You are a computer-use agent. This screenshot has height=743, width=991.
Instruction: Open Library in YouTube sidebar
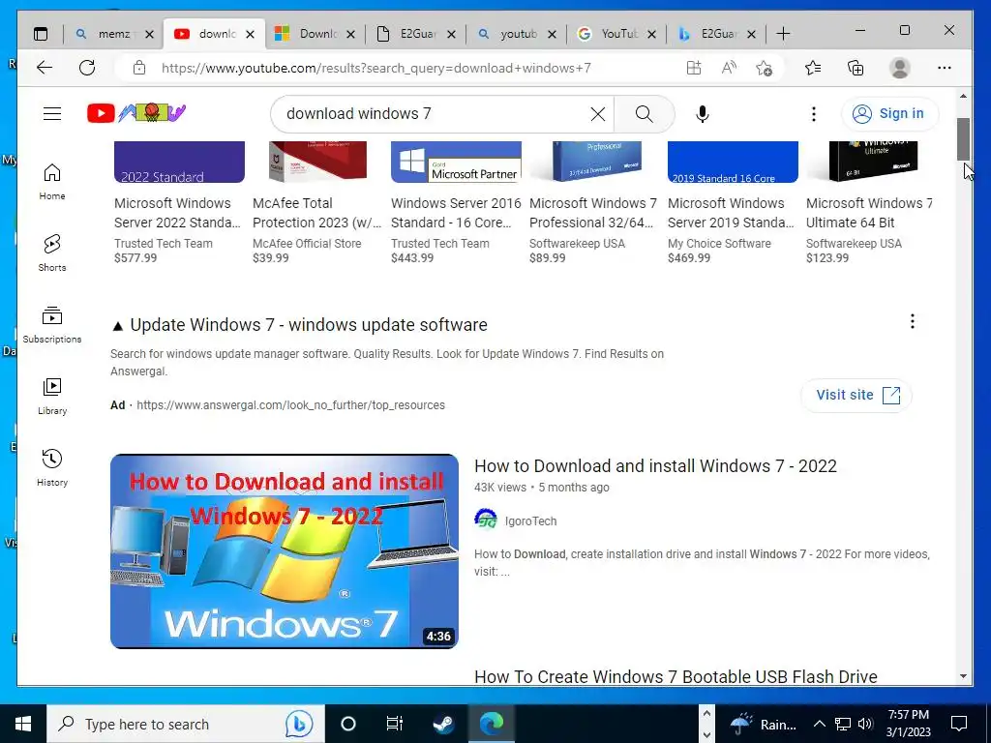(52, 396)
